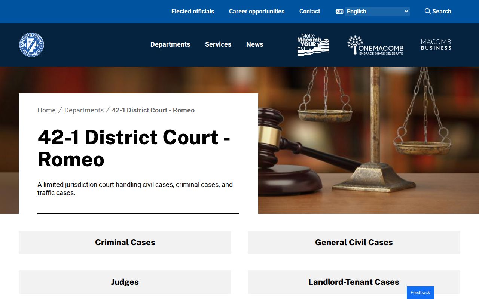The height and width of the screenshot is (299, 479).
Task: Open the Judges button
Action: pos(125,282)
